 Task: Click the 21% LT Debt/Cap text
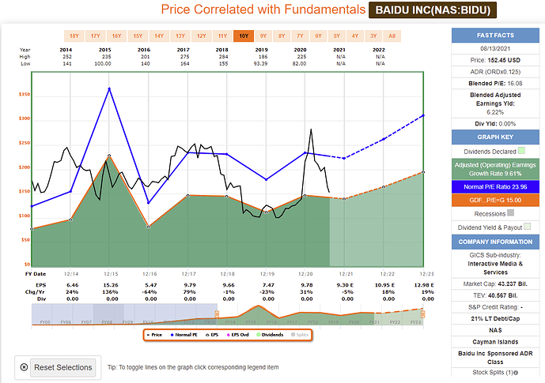495,318
